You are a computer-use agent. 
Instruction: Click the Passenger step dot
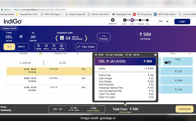[x=140, y=20]
